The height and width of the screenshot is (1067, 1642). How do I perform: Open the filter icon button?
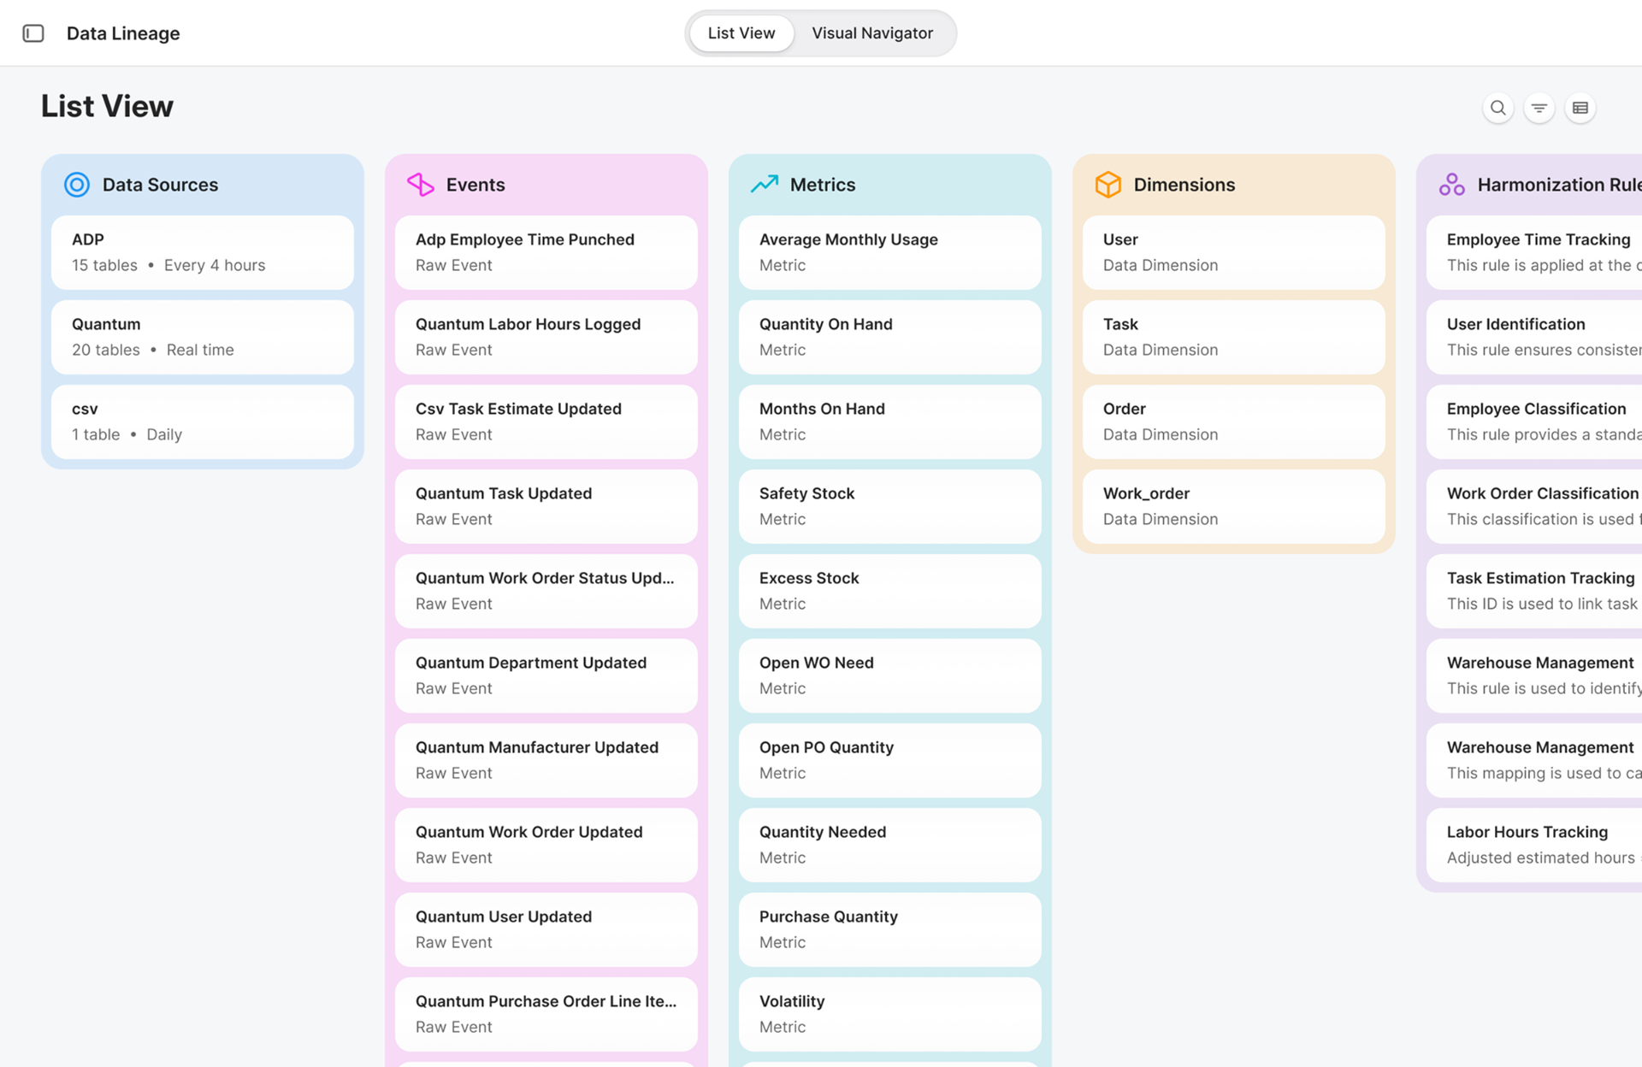coord(1539,108)
